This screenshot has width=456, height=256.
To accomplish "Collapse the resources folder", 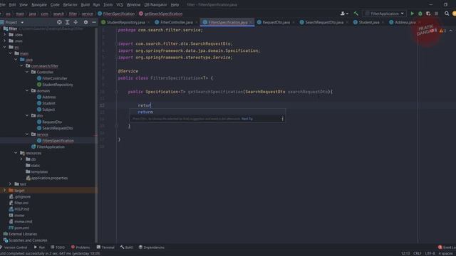I will click(16, 153).
